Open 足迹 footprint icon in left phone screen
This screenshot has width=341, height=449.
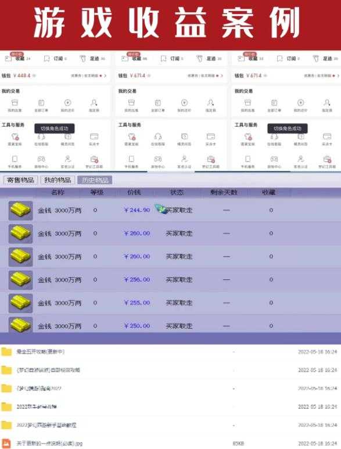[82, 59]
